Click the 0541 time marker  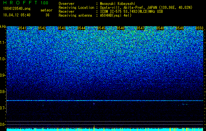click(22, 28)
